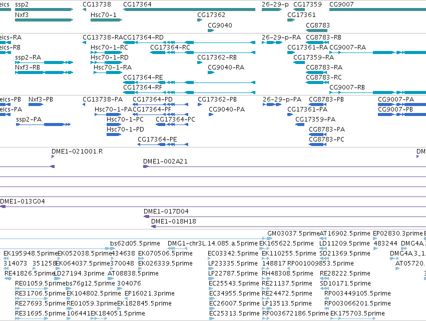Click transcript CG8783-RB
The height and width of the screenshot is (321, 426).
[x=317, y=42]
